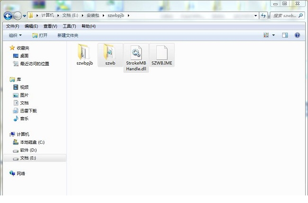Screen dimensions: 308x203
Task: Click the picture icon beside 图片
Action: point(16,95)
